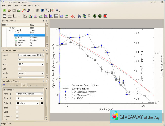
Task: Add an xy points plotter
Action: click(25, 16)
